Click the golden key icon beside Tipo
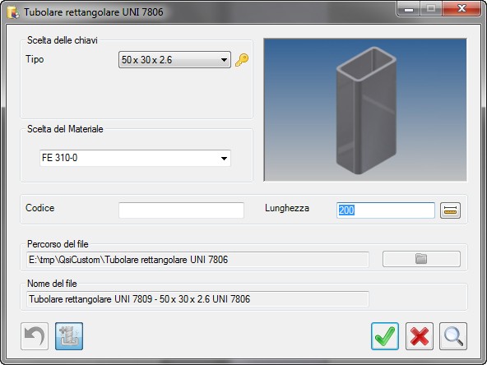This screenshot has height=365, width=487. [242, 60]
